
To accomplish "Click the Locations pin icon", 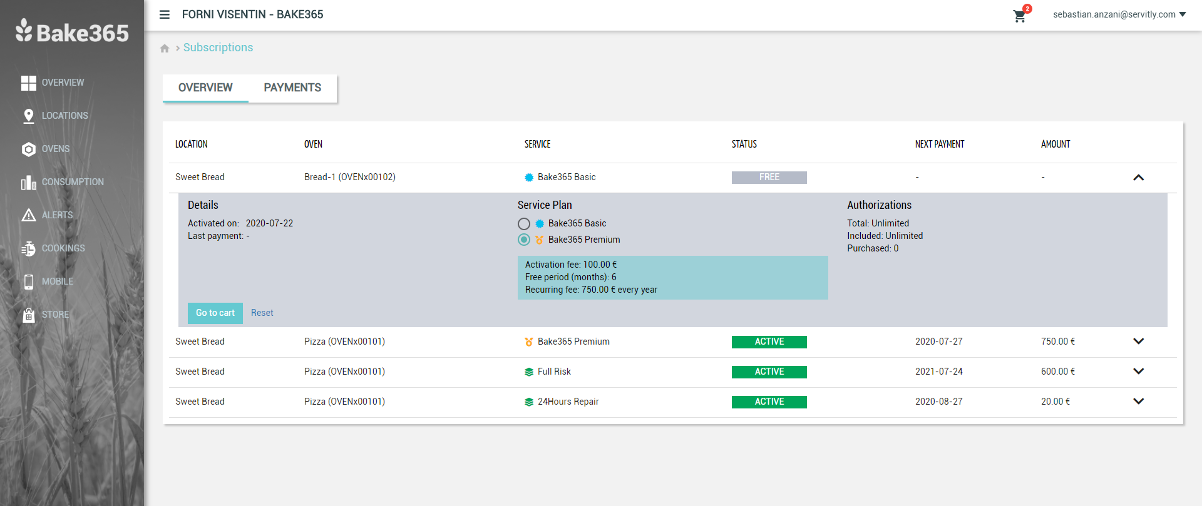I will 29,116.
